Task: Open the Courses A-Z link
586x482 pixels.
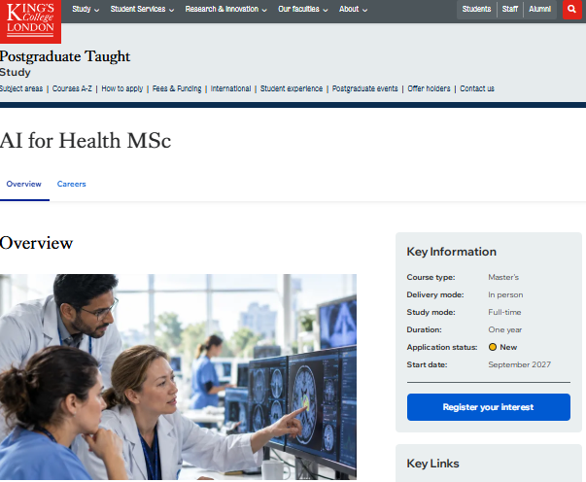Action: [x=72, y=88]
